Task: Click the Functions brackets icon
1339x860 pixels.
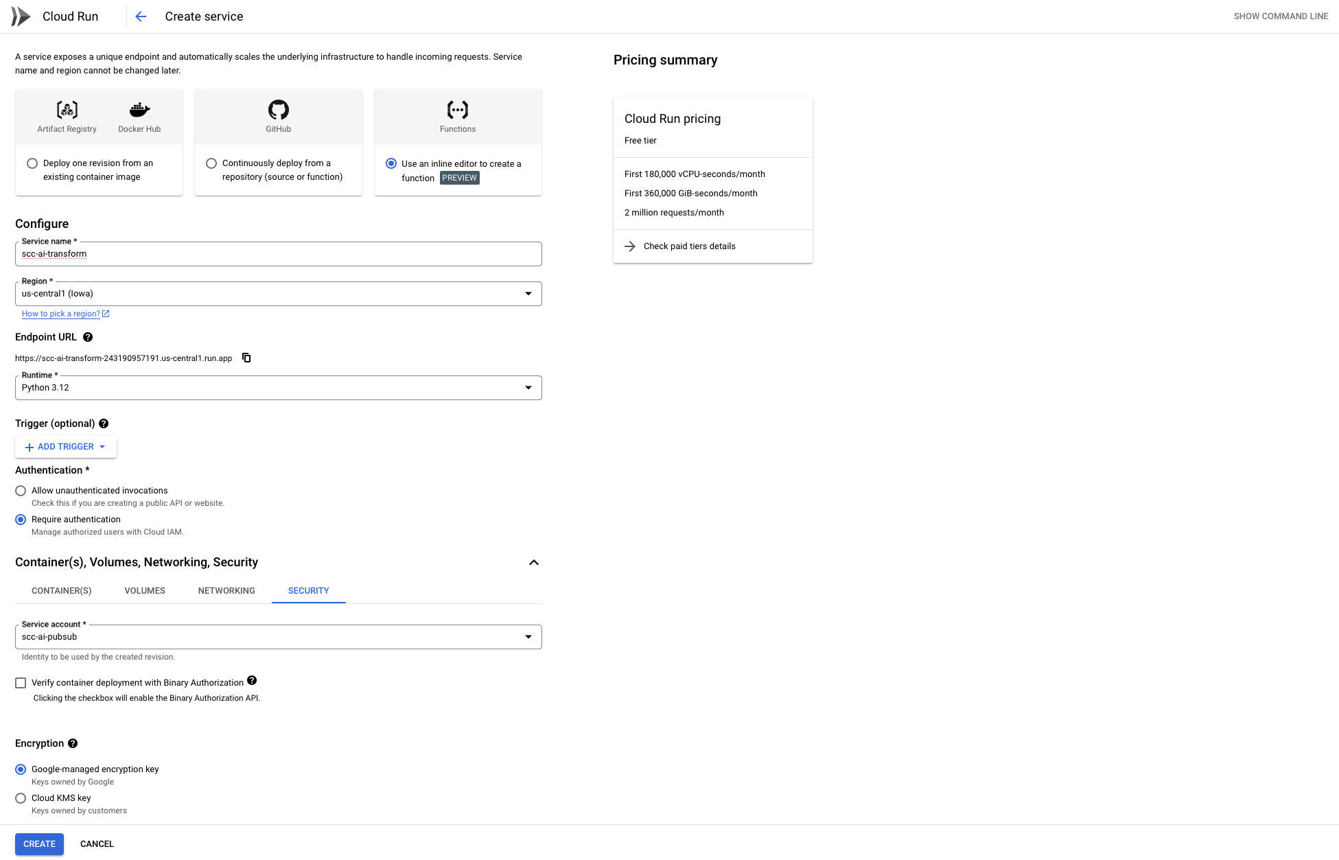Action: point(458,110)
